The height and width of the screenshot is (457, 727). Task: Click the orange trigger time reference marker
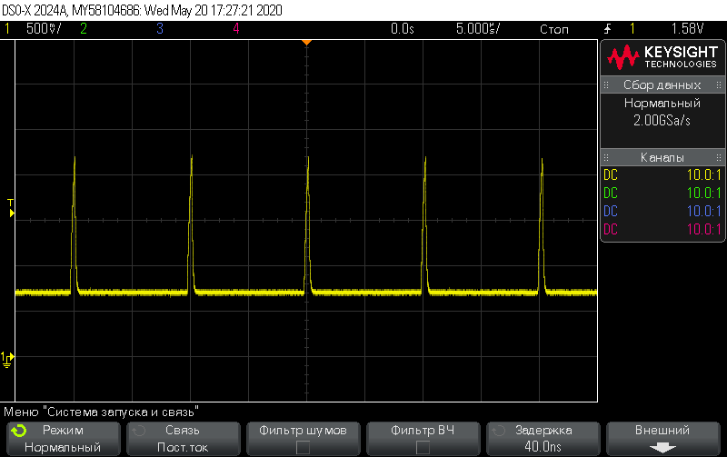tap(306, 43)
